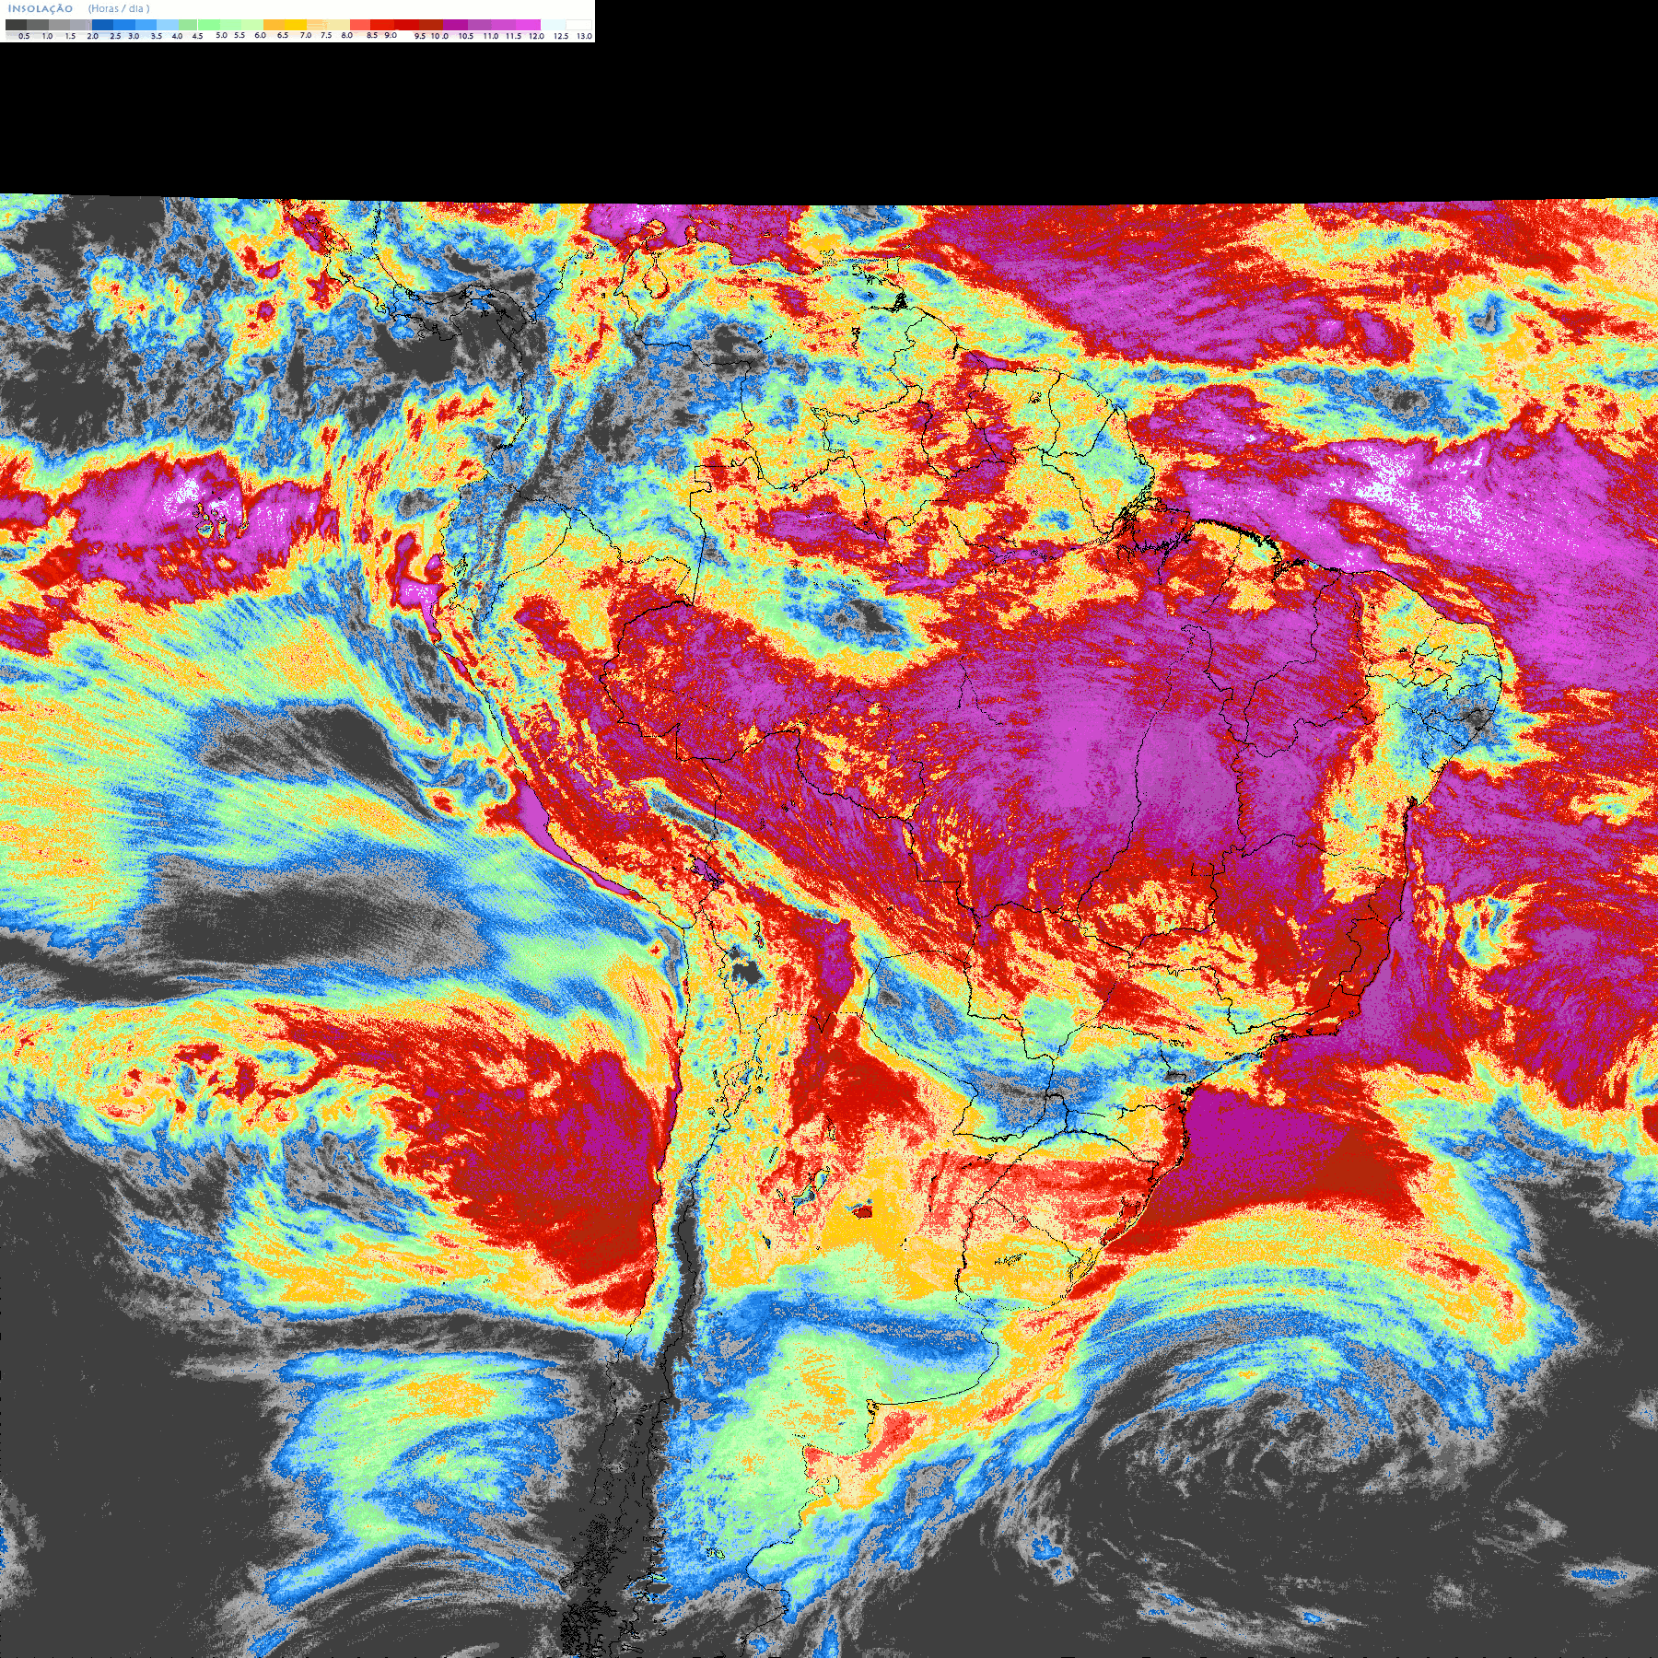
Task: Select the pale blue swatch for 12.5 hours
Action: [553, 25]
